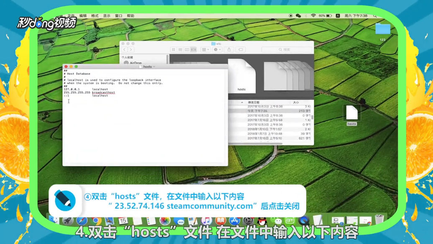Open the Finder action gear menu
Viewport: 433px width, 244px height.
[217, 49]
